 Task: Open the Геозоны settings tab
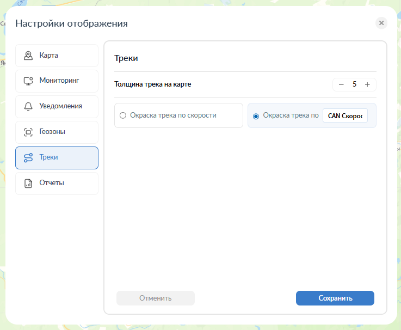tap(57, 132)
